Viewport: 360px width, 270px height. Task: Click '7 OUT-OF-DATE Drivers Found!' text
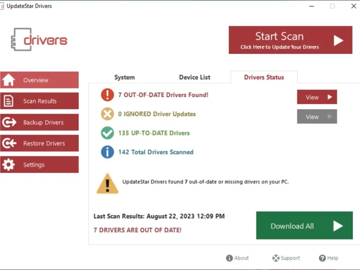click(x=163, y=95)
